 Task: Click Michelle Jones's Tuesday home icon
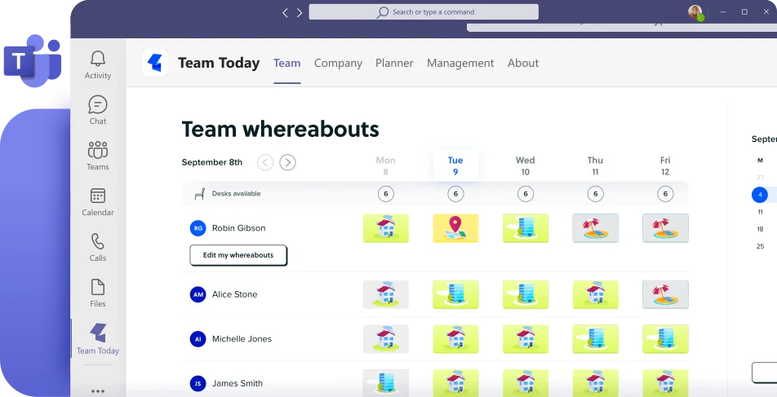click(x=455, y=339)
